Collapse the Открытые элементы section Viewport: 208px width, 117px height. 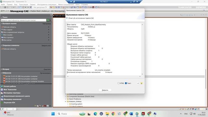coord(1,45)
